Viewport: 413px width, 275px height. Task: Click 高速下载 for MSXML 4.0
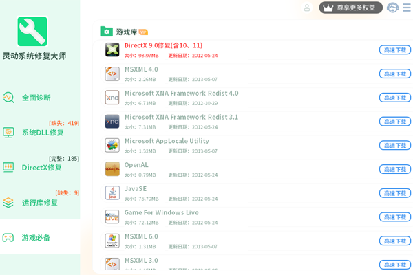pyautogui.click(x=395, y=74)
